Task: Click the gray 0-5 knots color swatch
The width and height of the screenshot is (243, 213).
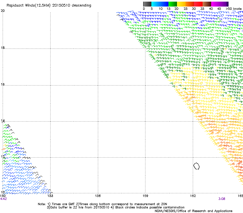Action: tap(147, 4)
